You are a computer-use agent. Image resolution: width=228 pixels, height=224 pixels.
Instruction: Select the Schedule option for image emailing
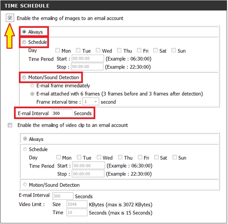(24, 42)
